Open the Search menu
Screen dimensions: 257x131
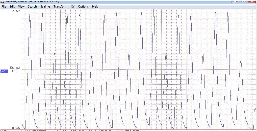[32, 7]
